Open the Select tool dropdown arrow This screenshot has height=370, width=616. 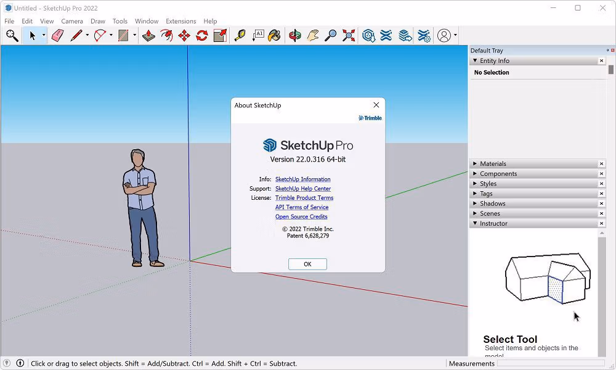[44, 35]
